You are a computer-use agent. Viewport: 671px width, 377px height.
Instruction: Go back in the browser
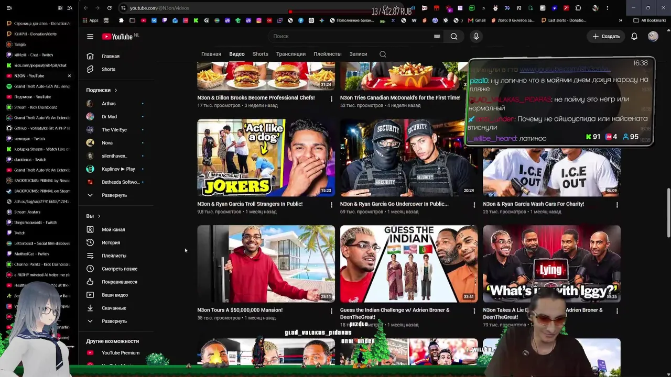pyautogui.click(x=86, y=8)
